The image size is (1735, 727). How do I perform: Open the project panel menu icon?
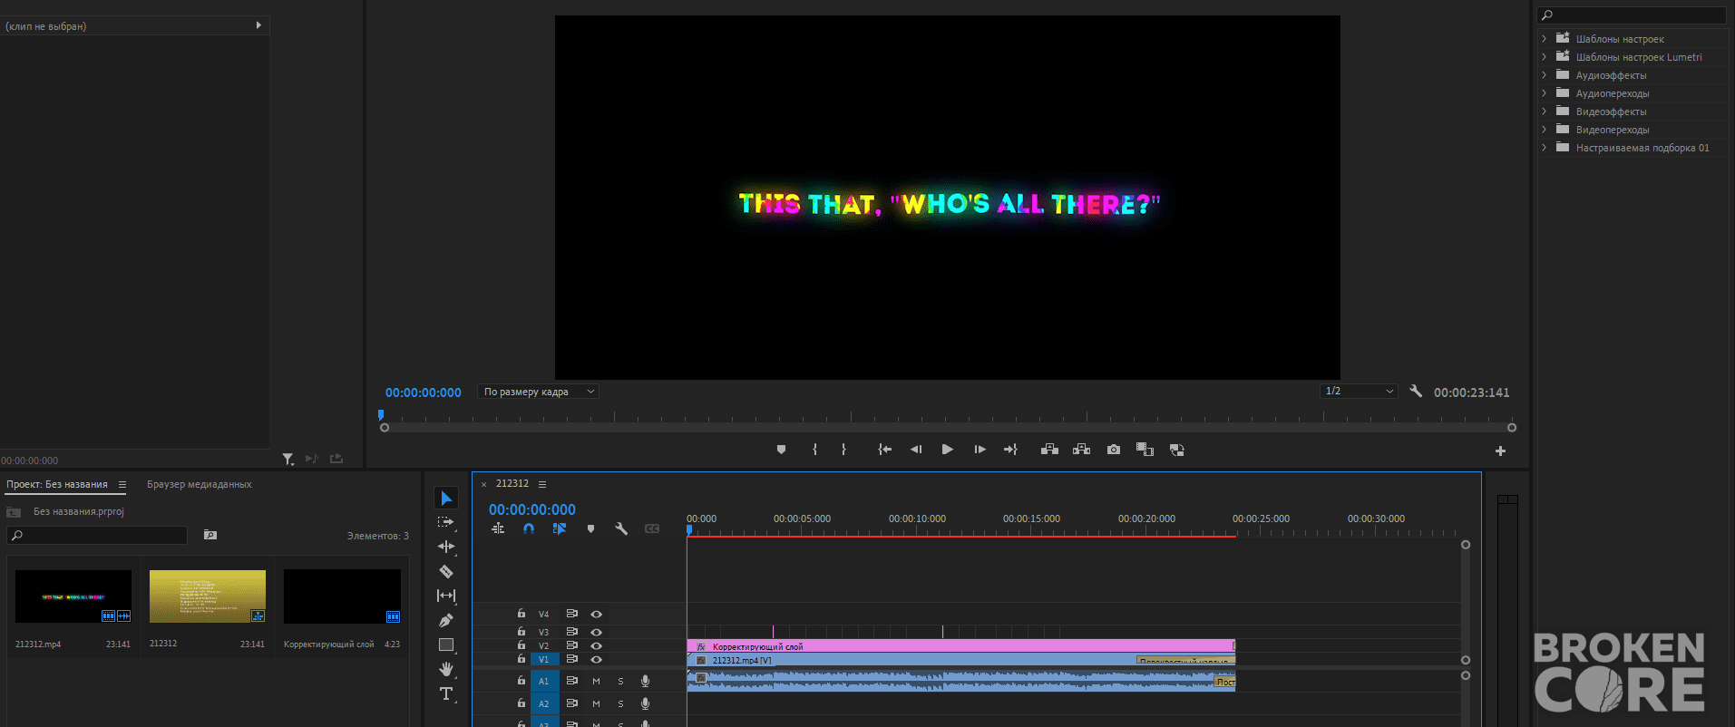tap(122, 484)
